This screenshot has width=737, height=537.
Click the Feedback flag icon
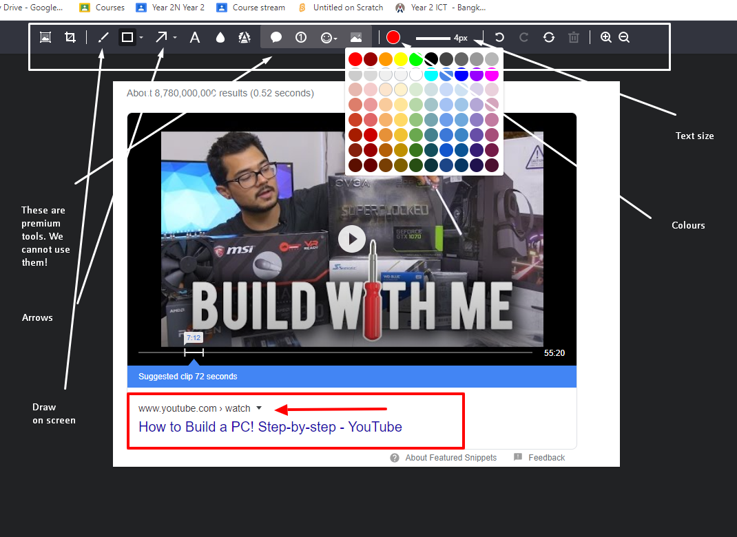[518, 456]
